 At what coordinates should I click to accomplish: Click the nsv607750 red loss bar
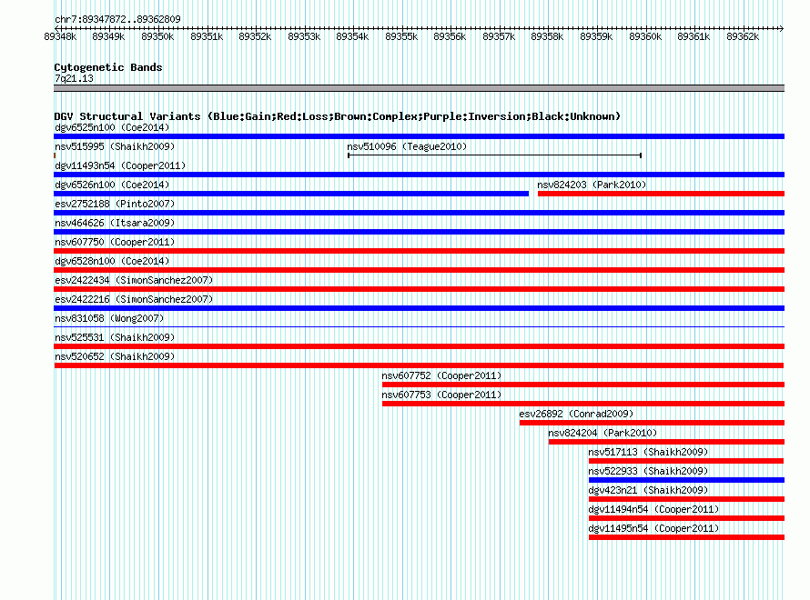coord(419,251)
